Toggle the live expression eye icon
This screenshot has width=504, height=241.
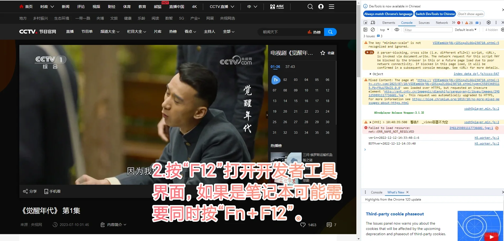[397, 30]
